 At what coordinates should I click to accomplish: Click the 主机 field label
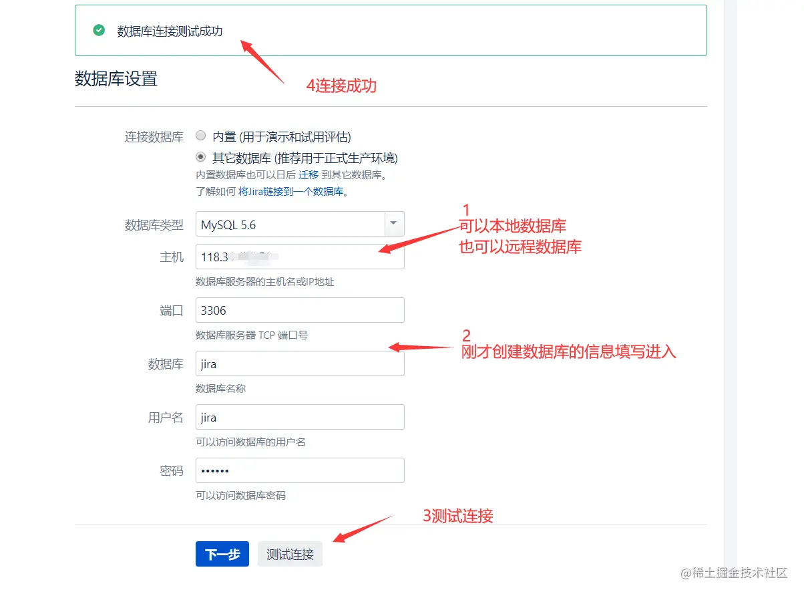[x=172, y=257]
